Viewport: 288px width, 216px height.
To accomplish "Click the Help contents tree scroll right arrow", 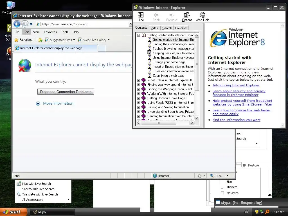I will coord(192,123).
